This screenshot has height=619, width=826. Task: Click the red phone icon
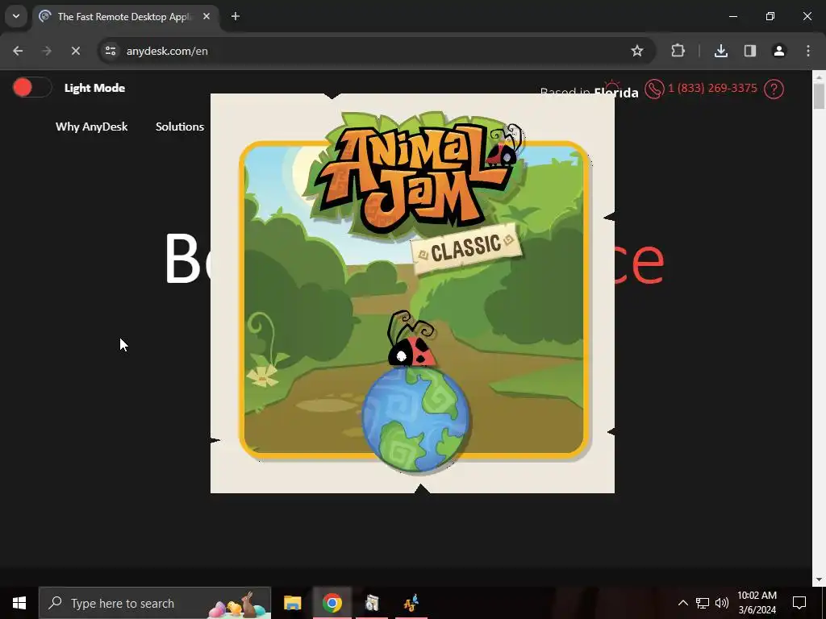654,89
